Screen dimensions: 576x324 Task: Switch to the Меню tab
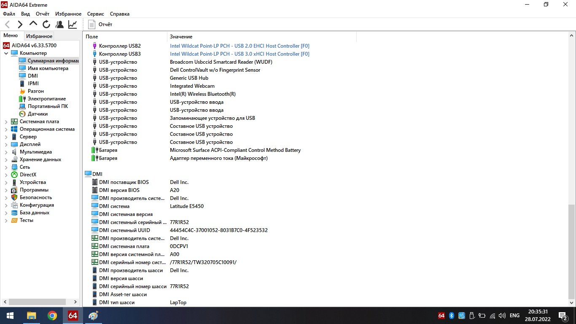point(11,36)
